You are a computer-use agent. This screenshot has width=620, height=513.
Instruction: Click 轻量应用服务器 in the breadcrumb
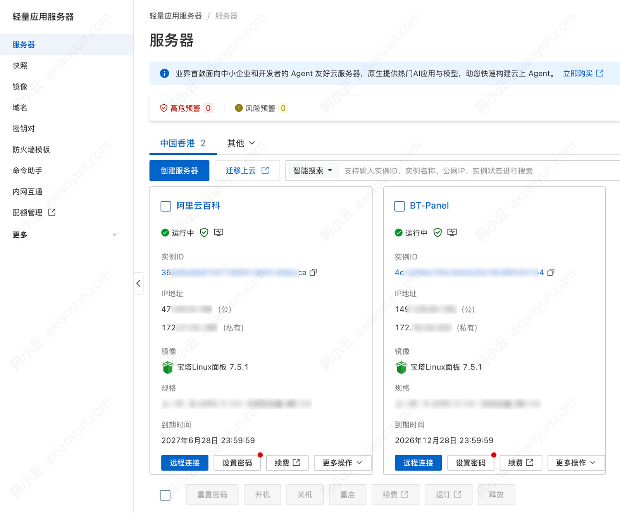tap(176, 16)
